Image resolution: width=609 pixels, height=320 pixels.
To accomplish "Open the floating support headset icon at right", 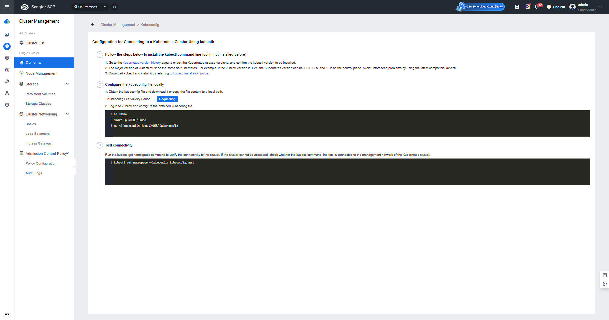I will [605, 284].
